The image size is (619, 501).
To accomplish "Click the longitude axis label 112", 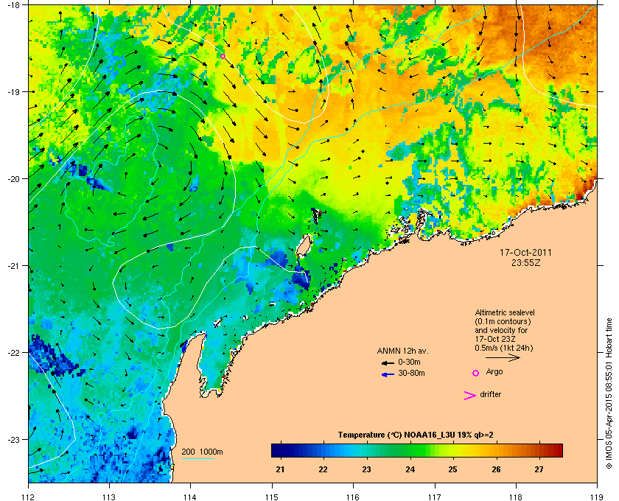I will pyautogui.click(x=29, y=497).
